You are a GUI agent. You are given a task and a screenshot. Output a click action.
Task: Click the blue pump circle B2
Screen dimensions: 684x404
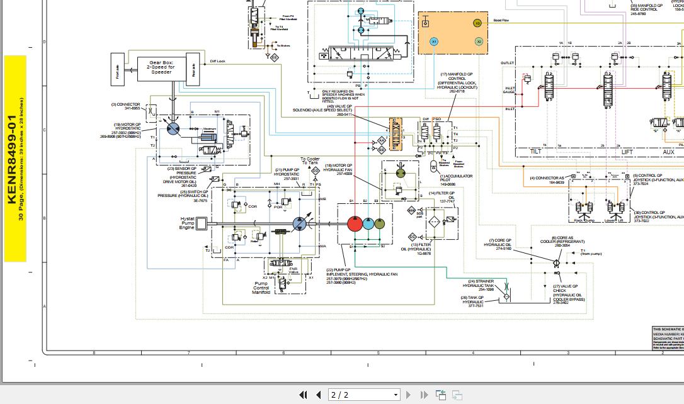(x=368, y=223)
